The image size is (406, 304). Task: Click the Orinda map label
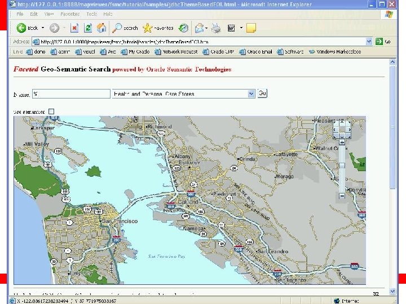click(x=248, y=159)
